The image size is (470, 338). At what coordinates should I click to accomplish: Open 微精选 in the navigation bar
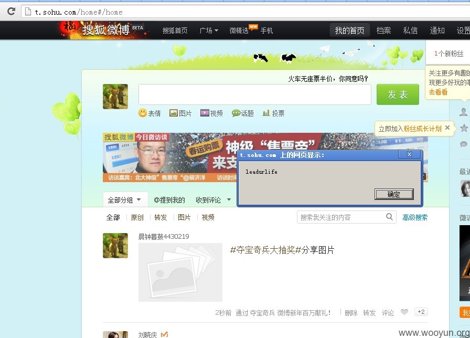tap(239, 30)
